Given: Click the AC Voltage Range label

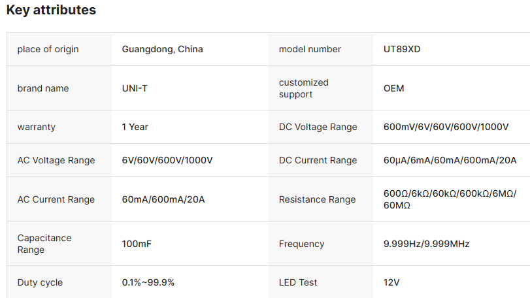Looking at the screenshot, I should click(x=56, y=160).
